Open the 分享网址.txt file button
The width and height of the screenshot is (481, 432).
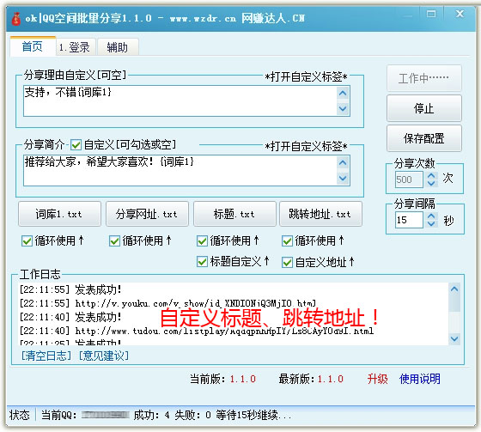[x=147, y=214]
